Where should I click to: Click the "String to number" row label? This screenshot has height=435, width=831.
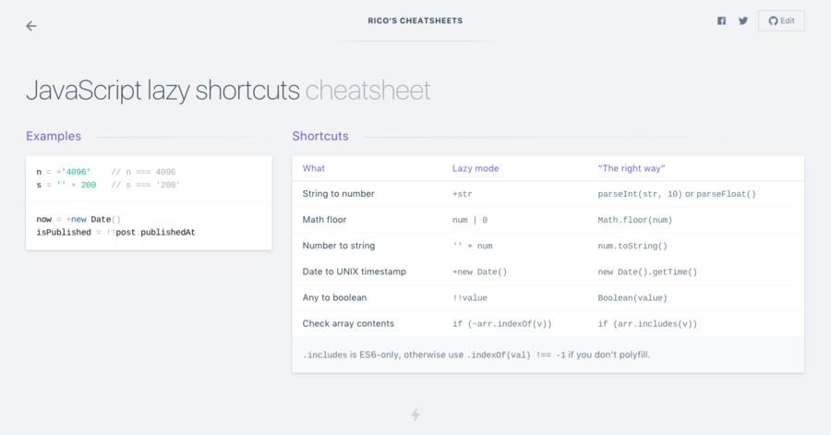pyautogui.click(x=338, y=194)
